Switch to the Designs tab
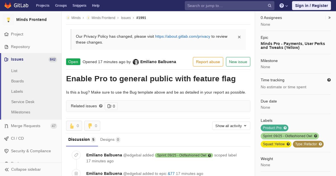 [110, 139]
